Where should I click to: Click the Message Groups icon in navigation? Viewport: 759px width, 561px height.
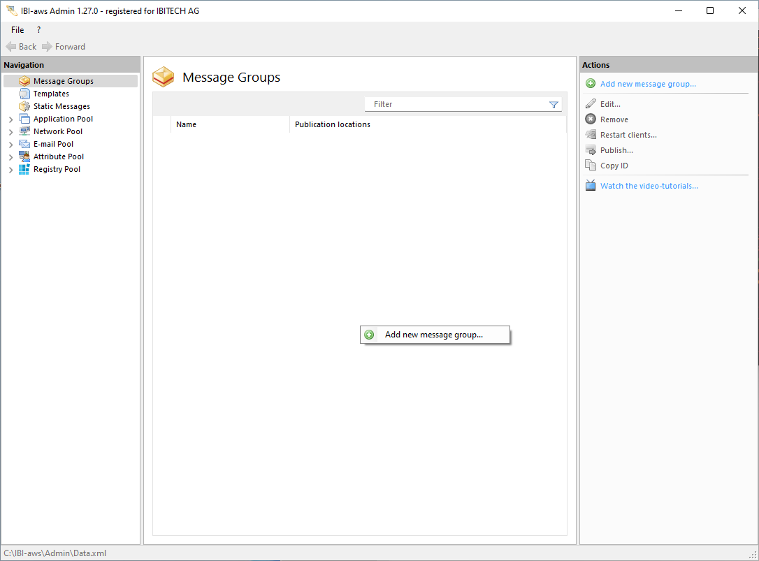click(x=24, y=81)
